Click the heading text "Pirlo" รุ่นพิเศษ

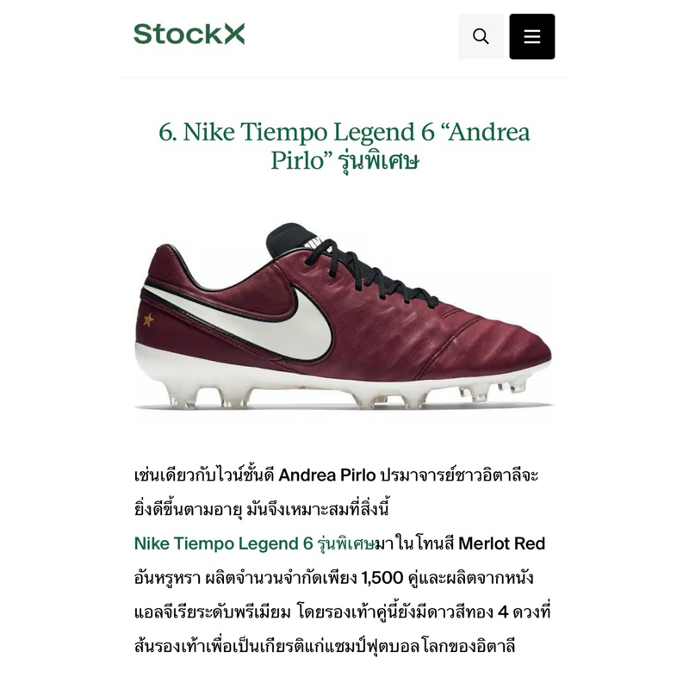[x=344, y=160]
